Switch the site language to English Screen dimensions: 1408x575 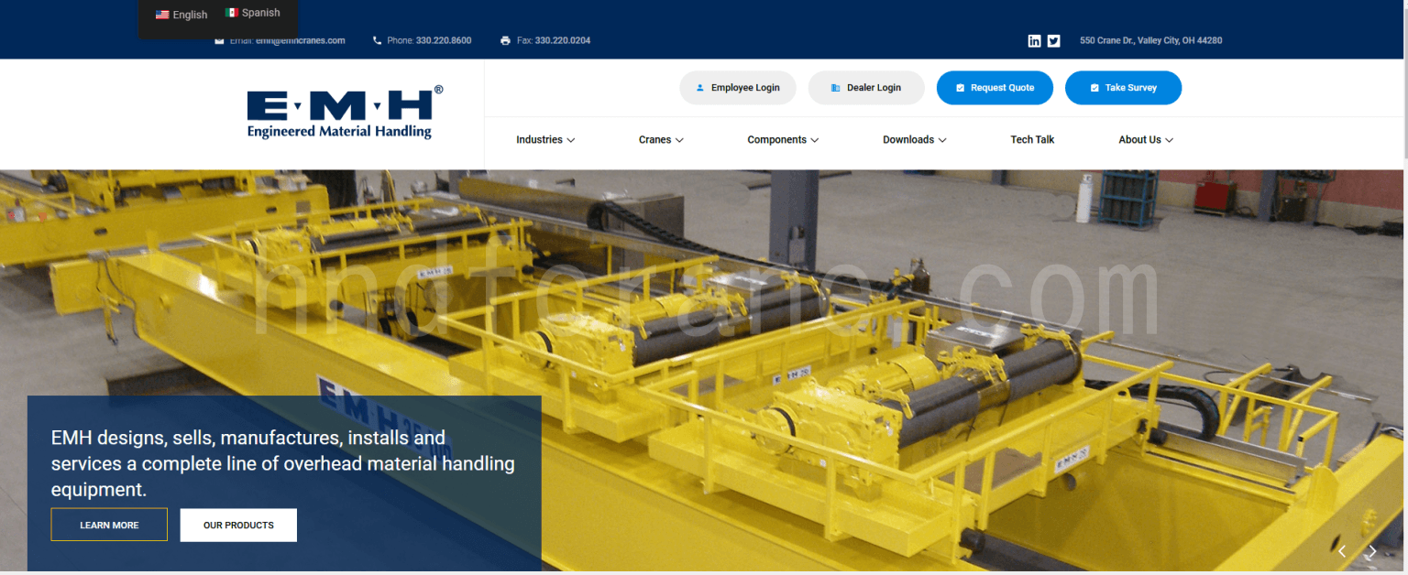[x=181, y=14]
